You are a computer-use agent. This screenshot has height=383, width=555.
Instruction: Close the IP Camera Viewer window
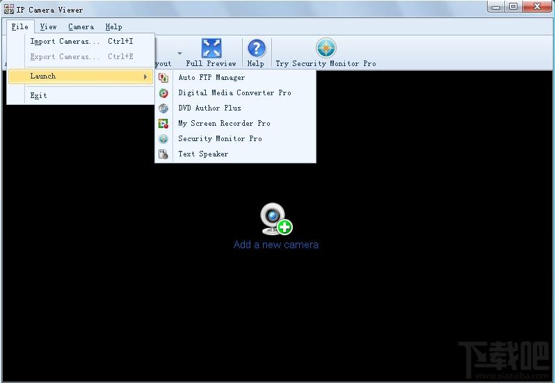coord(537,7)
